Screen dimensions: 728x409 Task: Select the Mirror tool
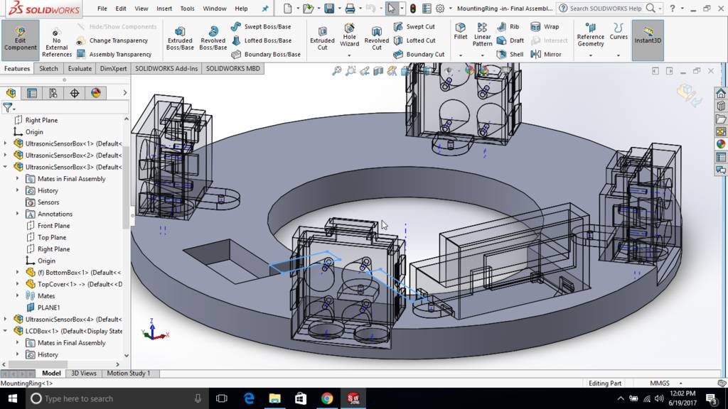(546, 54)
